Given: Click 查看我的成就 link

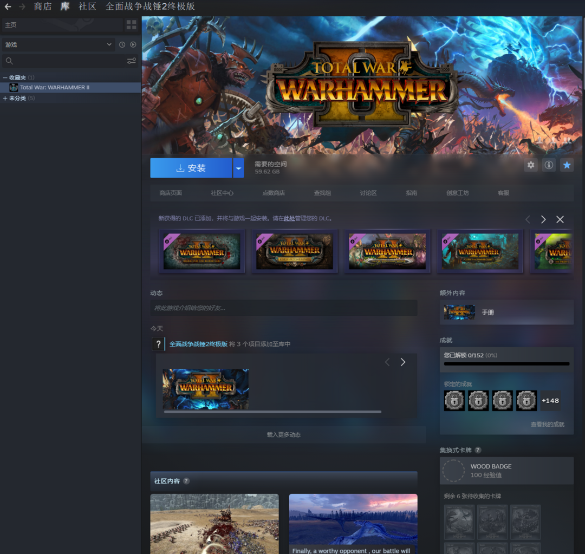Looking at the screenshot, I should pos(547,425).
